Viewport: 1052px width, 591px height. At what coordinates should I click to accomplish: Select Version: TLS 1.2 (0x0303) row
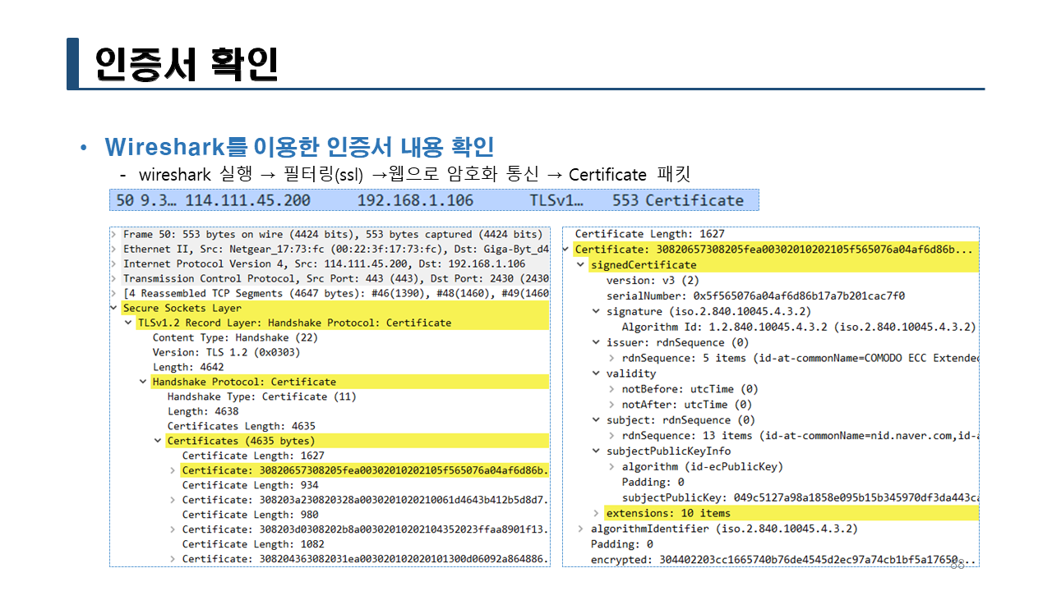(x=226, y=352)
